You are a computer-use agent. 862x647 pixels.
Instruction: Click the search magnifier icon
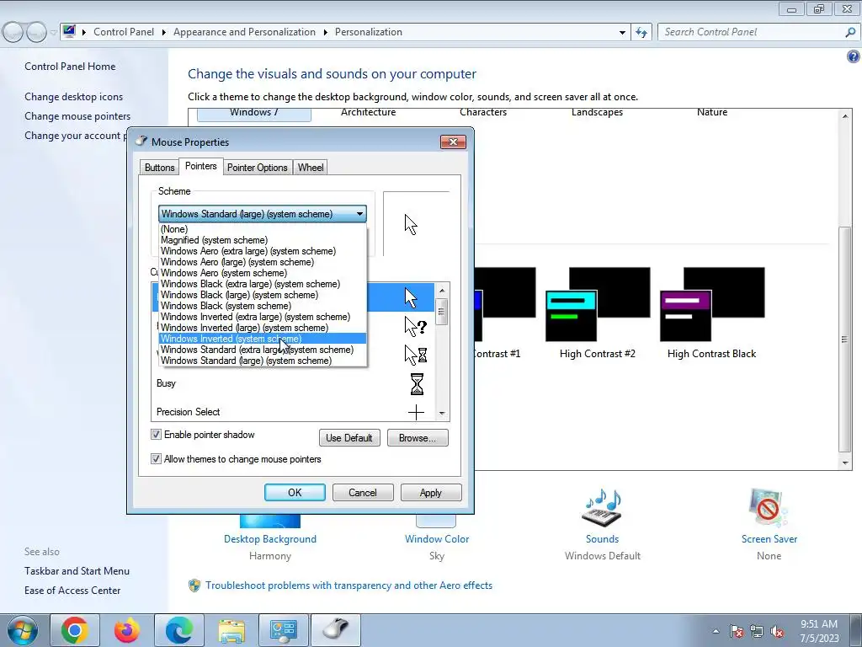click(850, 32)
